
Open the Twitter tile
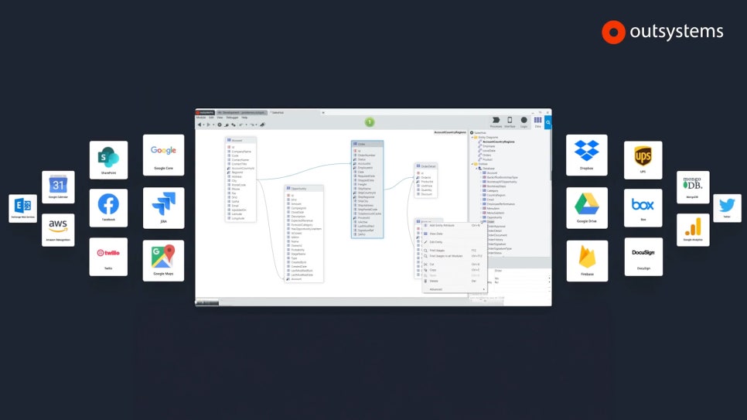727,208
